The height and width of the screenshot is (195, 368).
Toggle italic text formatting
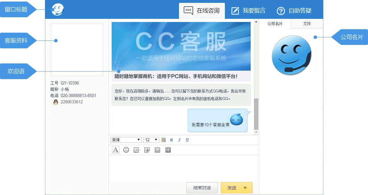click(179, 140)
